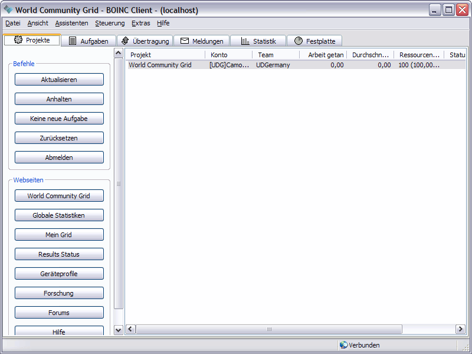Click the Aktualisieren button
The width and height of the screenshot is (472, 354).
point(59,80)
